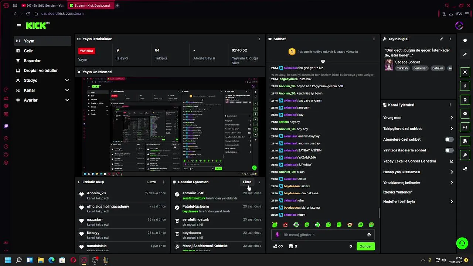Viewport: 473px width, 266px height.
Task: Open the three-dot menu of Yayın İstatistikleri
Action: pos(259,39)
